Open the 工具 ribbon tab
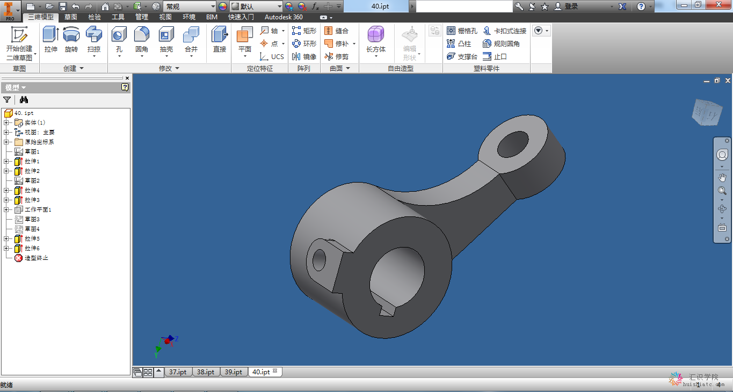733x392 pixels. click(118, 17)
